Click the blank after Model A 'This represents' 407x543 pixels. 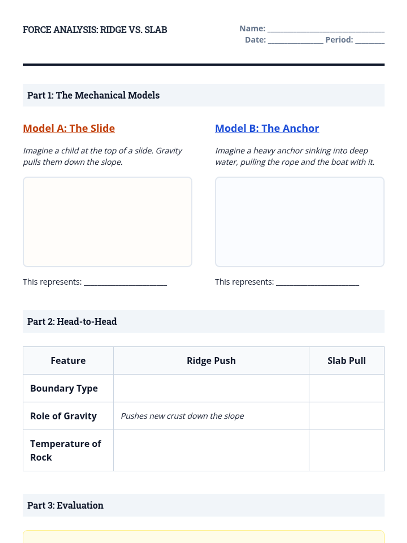(125, 282)
